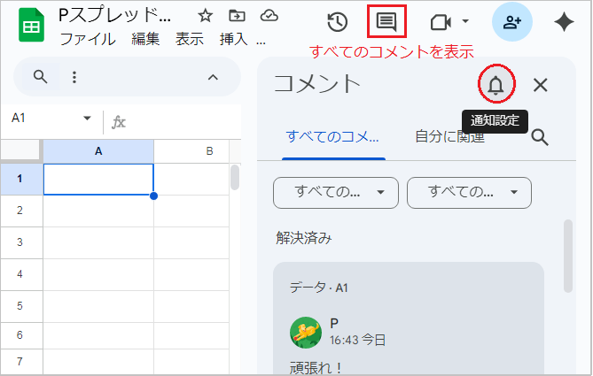
Task: Open notification settings bell icon
Action: 495,85
